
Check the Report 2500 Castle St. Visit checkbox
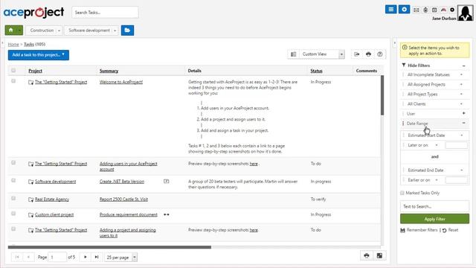coord(13,198)
